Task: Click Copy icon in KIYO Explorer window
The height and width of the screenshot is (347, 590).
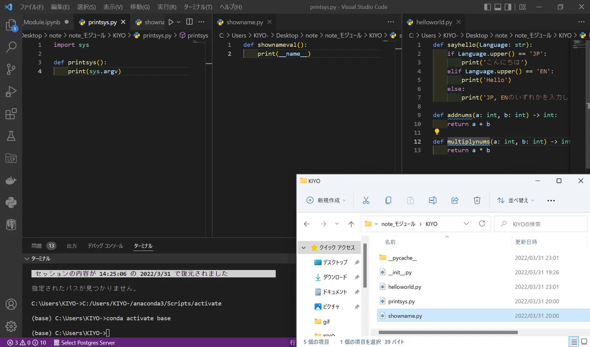Action: click(x=388, y=201)
